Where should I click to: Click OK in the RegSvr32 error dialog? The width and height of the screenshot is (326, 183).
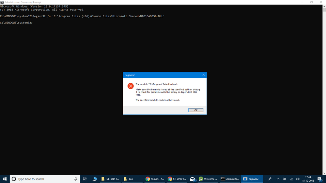[x=196, y=110]
